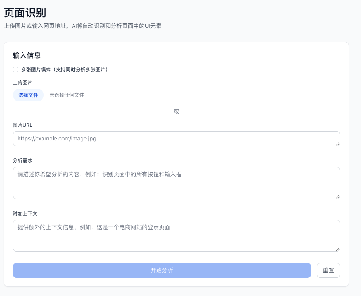Click into the 图片URL input field
361x296 pixels.
pyautogui.click(x=176, y=138)
